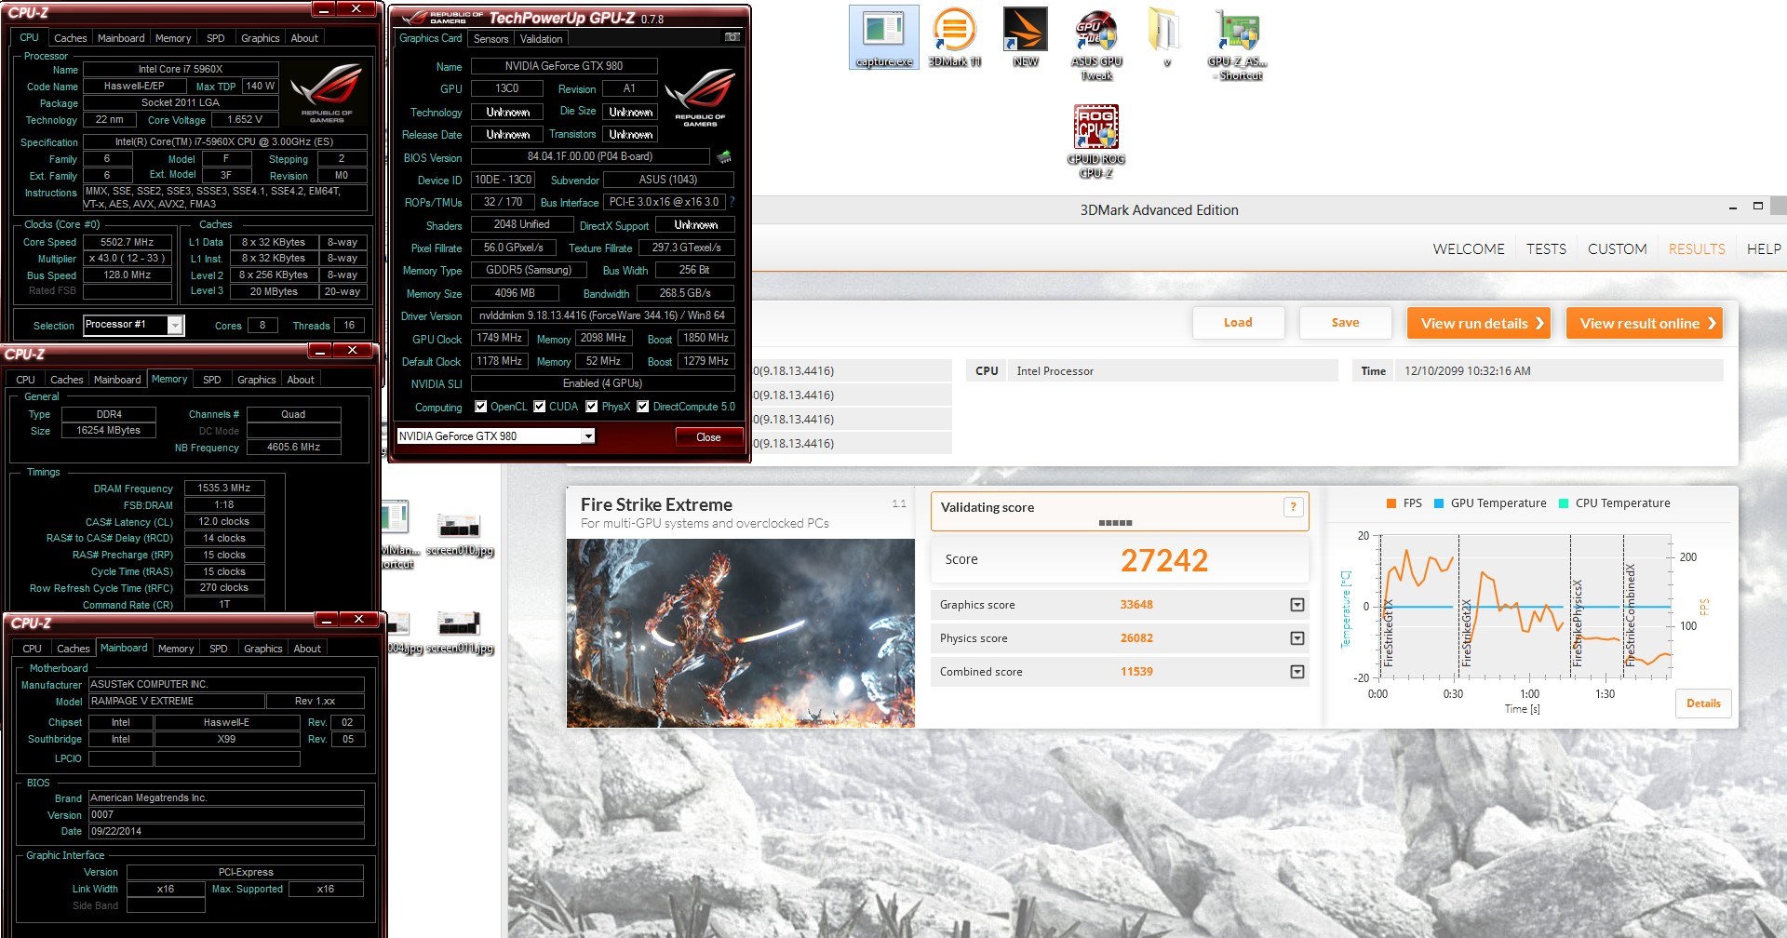
Task: Click Core Voltage value 1.652 V
Action: pyautogui.click(x=245, y=120)
